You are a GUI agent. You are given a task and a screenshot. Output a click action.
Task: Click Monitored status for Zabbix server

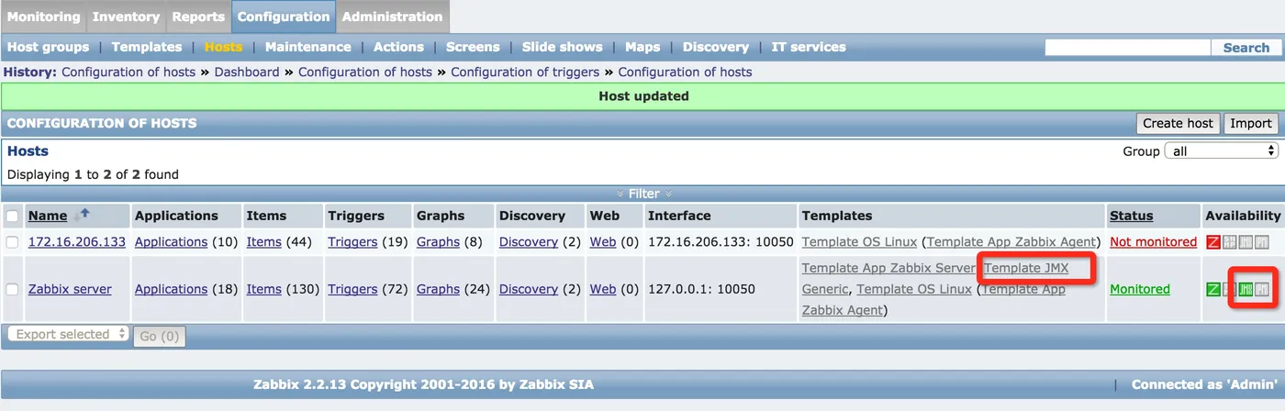tap(1140, 289)
